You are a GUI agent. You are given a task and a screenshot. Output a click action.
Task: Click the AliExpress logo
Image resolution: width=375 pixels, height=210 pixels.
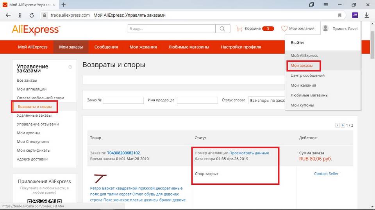pyautogui.click(x=36, y=29)
